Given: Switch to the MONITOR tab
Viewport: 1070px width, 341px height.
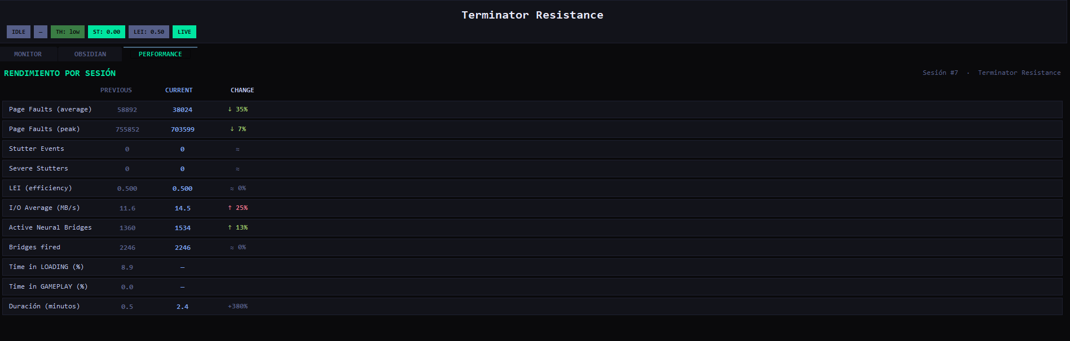Looking at the screenshot, I should (28, 54).
